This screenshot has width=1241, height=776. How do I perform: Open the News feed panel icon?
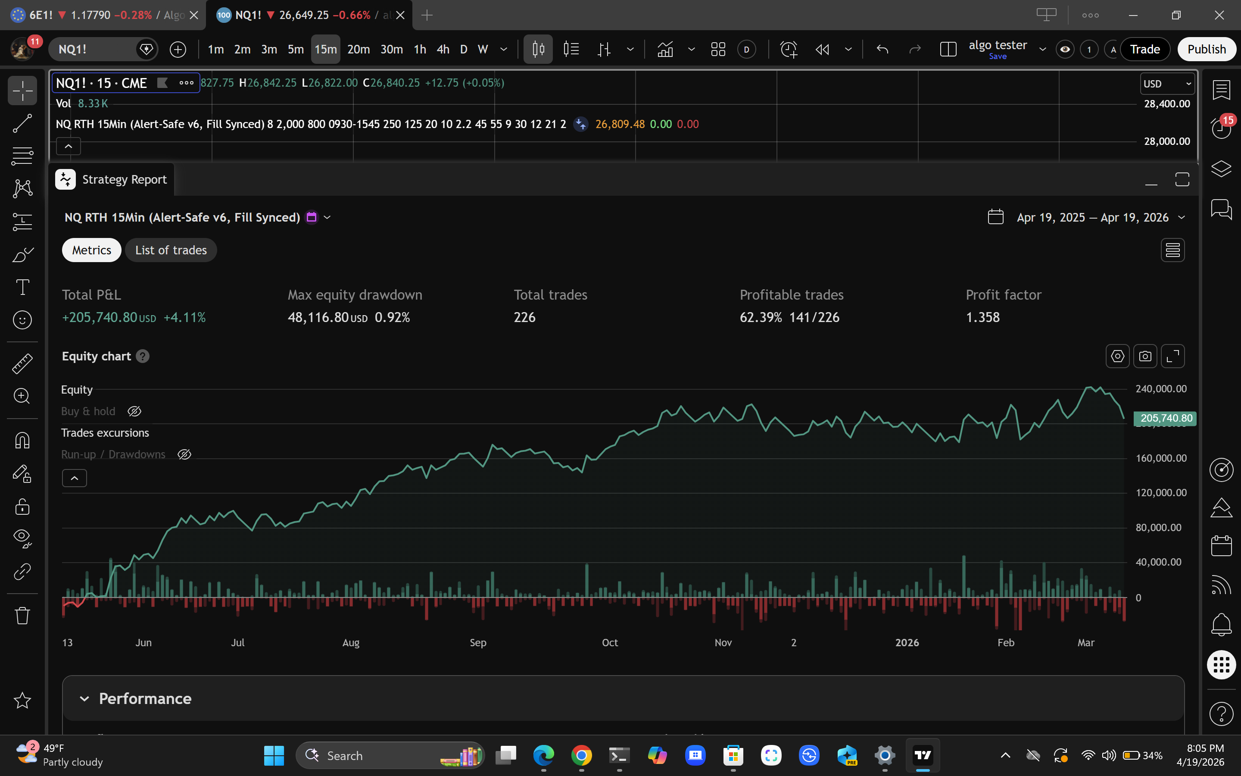coord(1221,585)
